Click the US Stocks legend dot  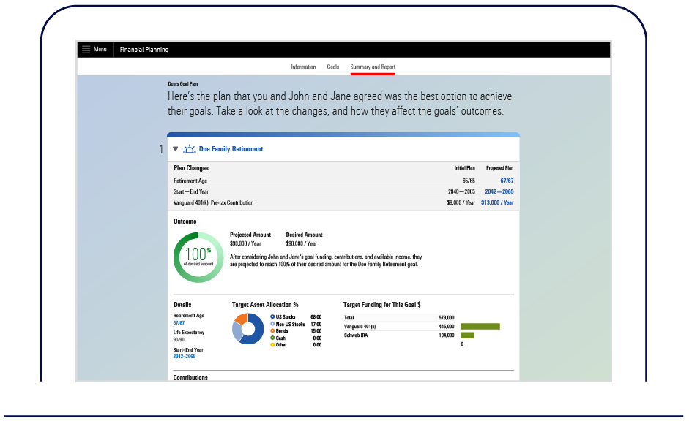[x=273, y=316]
